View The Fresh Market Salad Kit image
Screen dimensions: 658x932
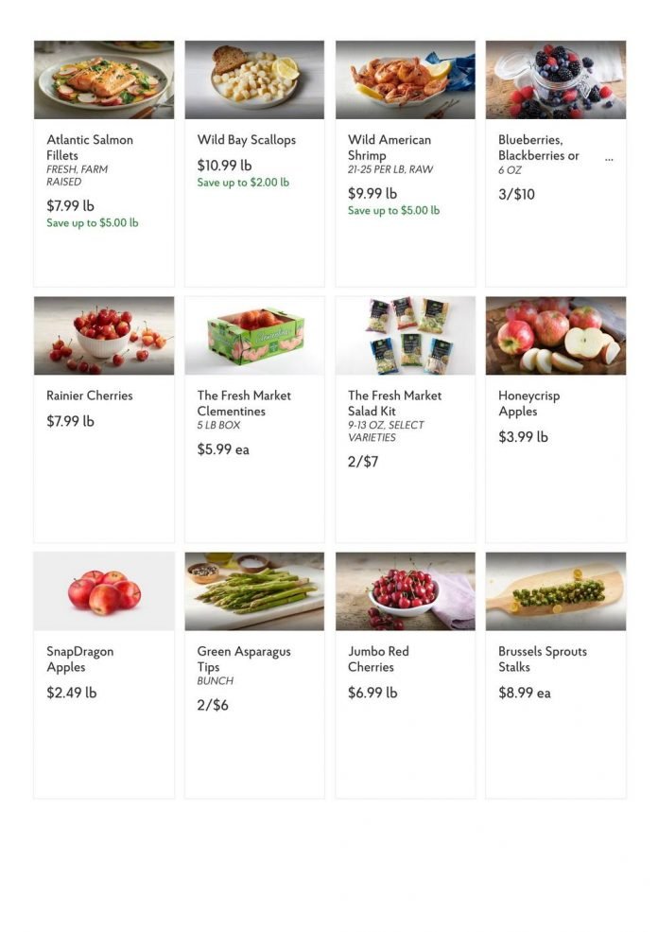[x=406, y=335]
